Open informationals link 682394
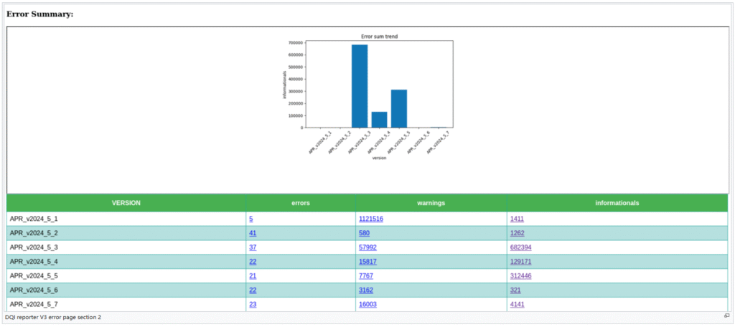735x327 pixels. click(520, 247)
